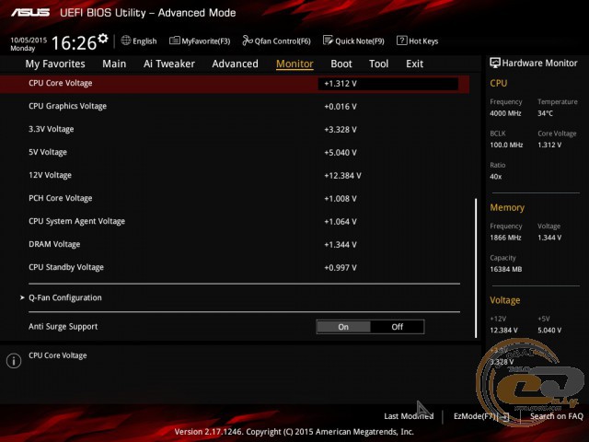Select 3.3V Voltage row

(235, 129)
